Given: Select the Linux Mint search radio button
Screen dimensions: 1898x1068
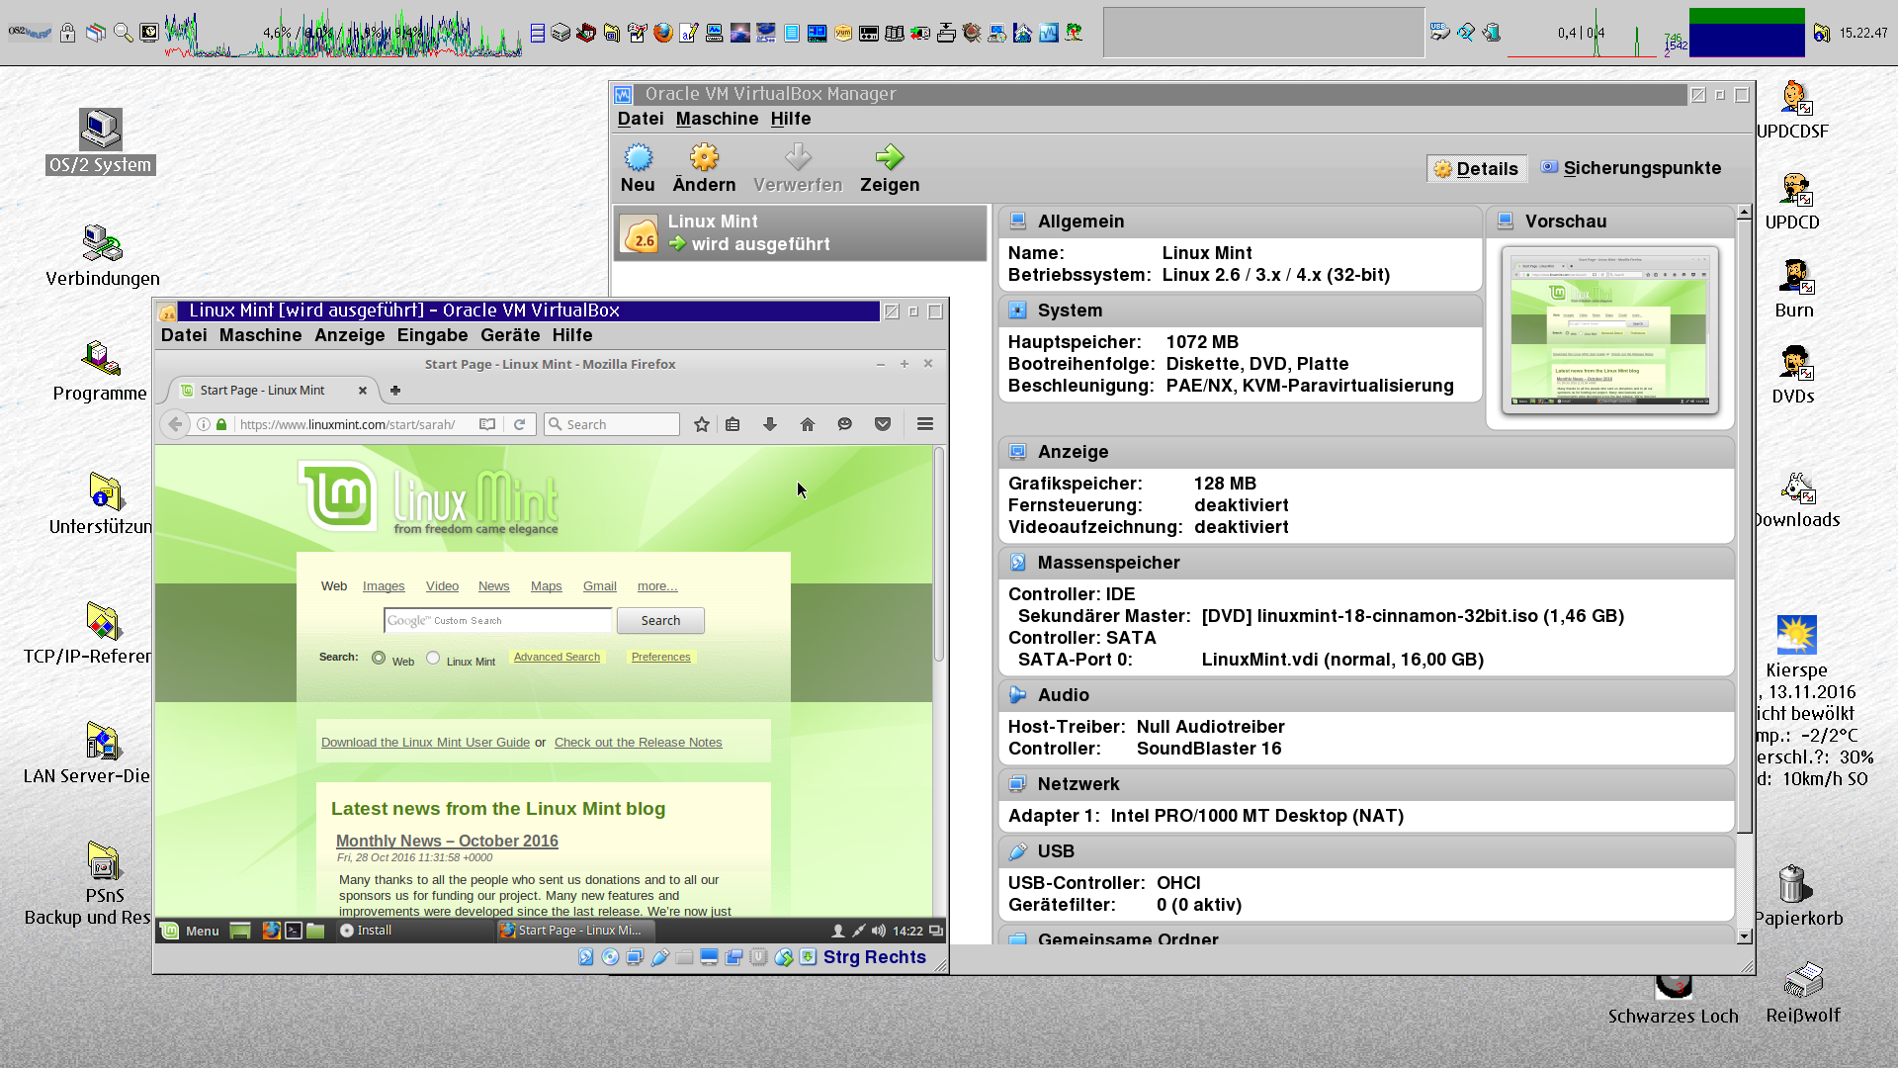Looking at the screenshot, I should click(x=433, y=658).
